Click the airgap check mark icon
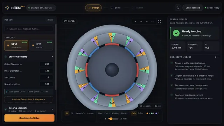Screen dimensions: 224x126 click(171, 63)
